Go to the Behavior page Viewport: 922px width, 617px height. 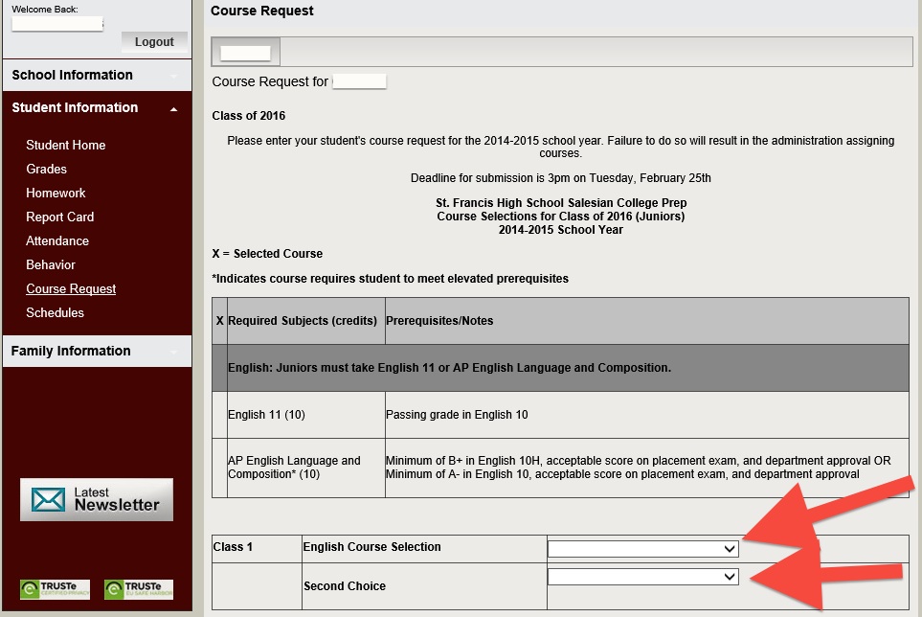click(51, 265)
